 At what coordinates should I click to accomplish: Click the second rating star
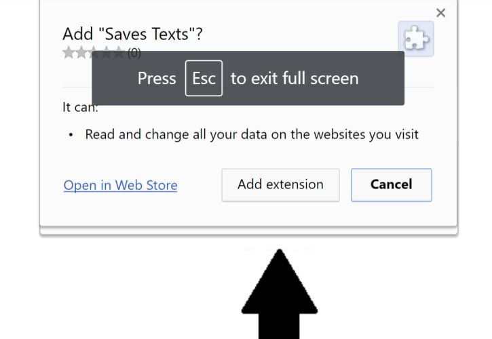(81, 52)
